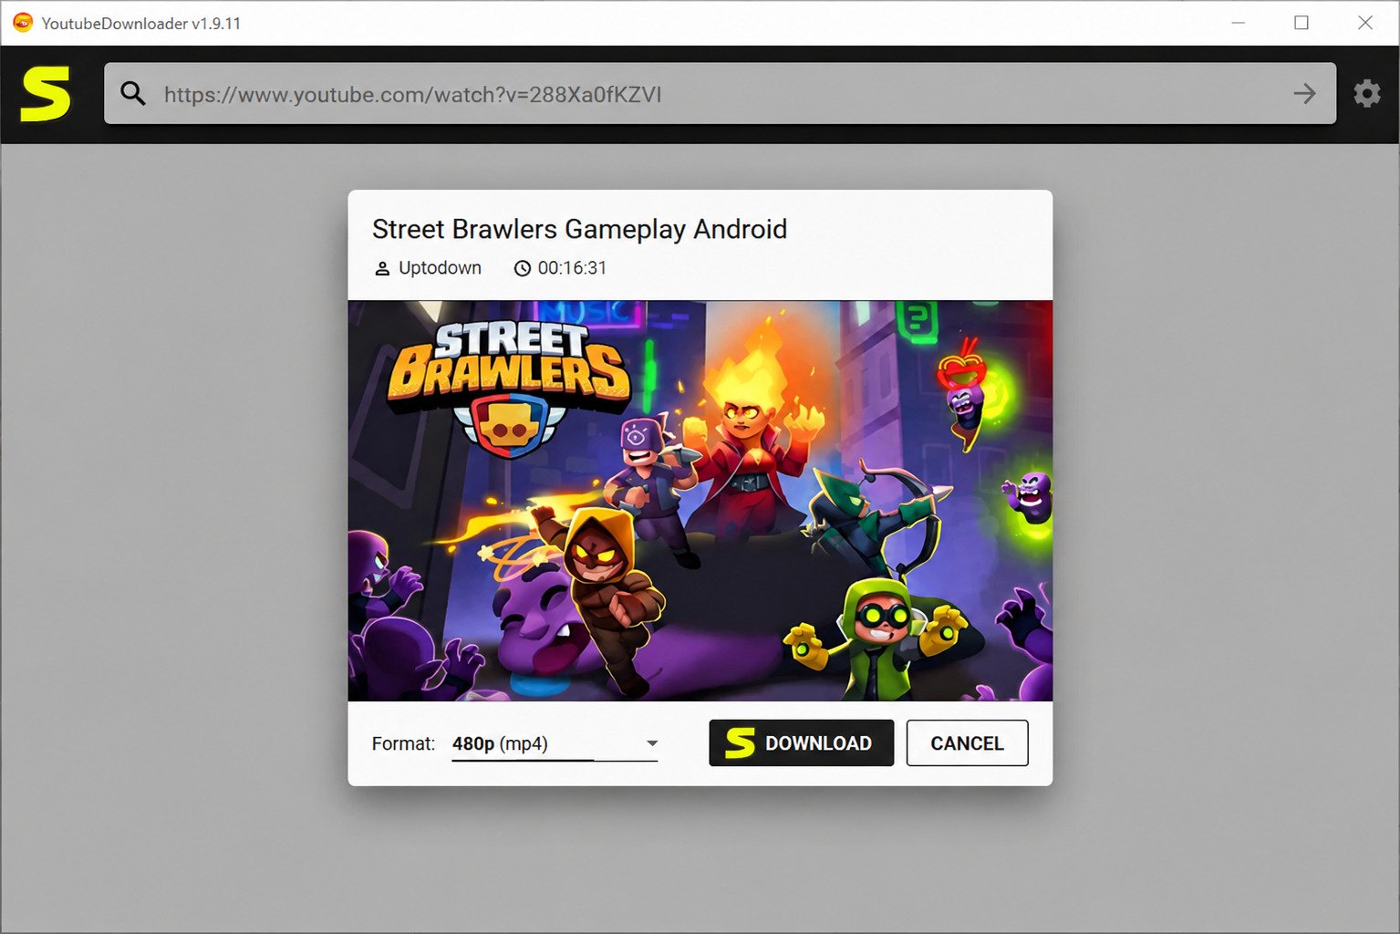Click the '00:16:31' duration text
The width and height of the screenshot is (1400, 934).
tap(572, 268)
